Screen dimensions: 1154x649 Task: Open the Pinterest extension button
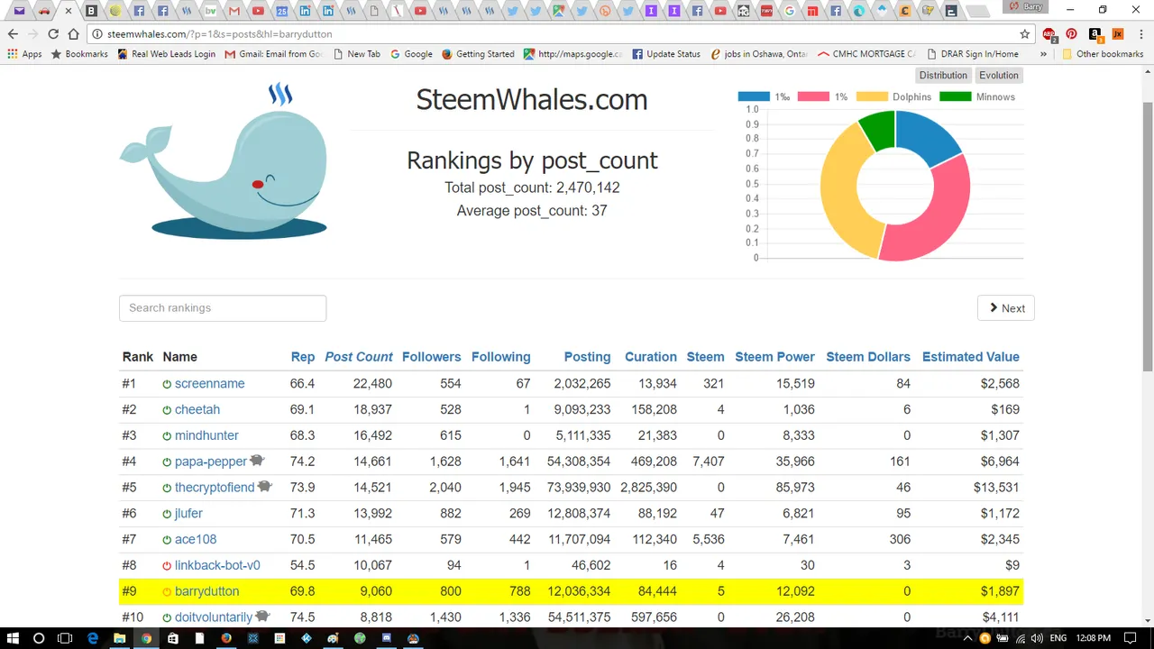(1071, 34)
